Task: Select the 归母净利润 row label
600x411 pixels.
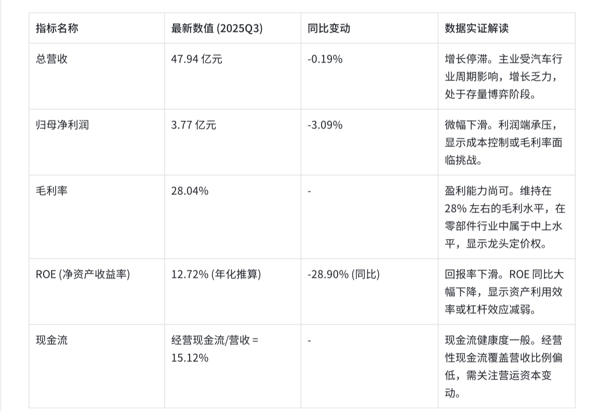Action: [62, 125]
